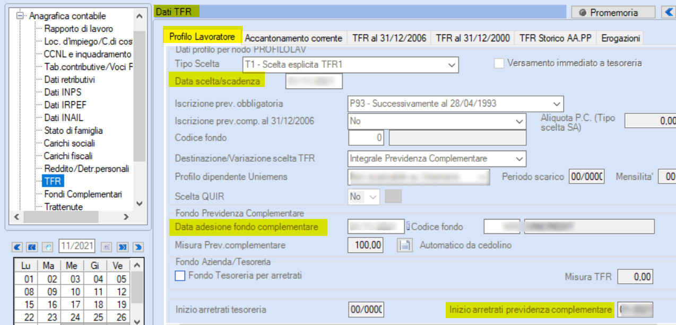
Task: Click tree panel horizontal scroll right arrow
Action: [126, 217]
